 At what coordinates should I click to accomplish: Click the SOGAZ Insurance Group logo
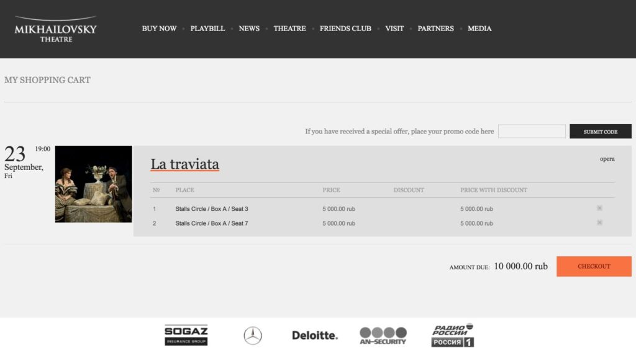click(186, 335)
